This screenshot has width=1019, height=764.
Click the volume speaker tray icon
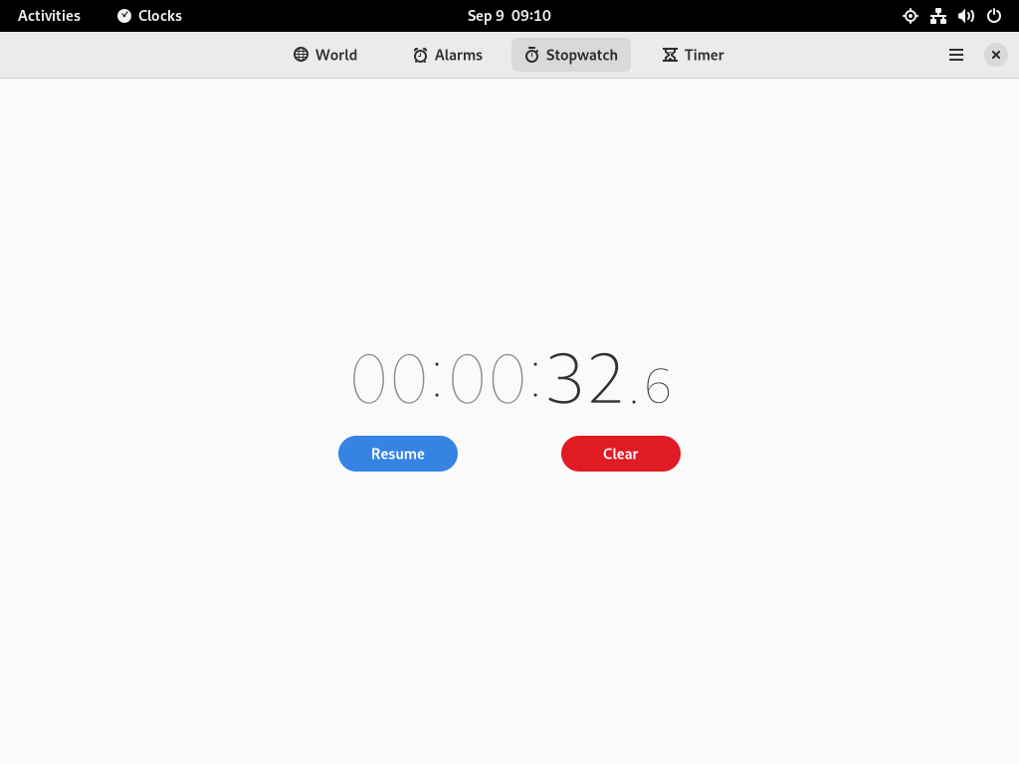point(965,16)
